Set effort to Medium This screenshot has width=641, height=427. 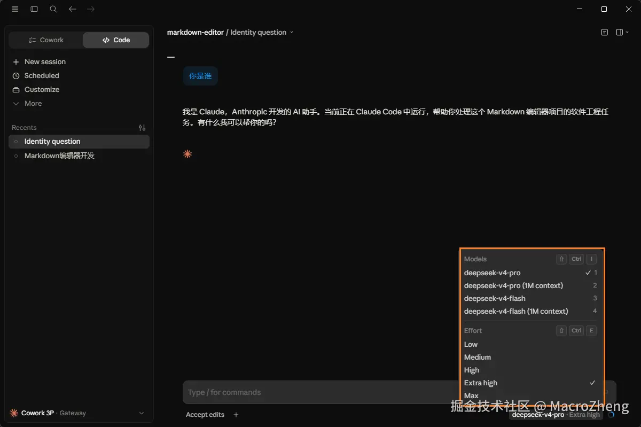530,358
